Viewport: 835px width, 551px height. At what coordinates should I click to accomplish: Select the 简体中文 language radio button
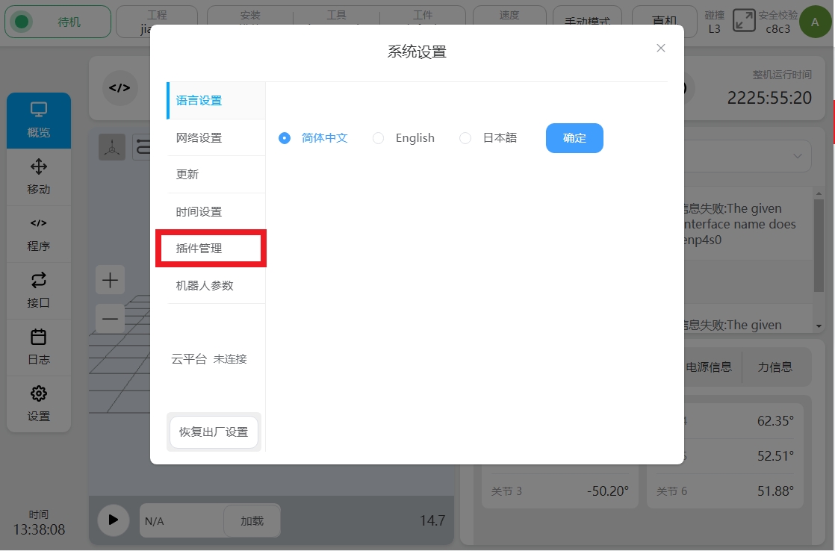click(285, 138)
